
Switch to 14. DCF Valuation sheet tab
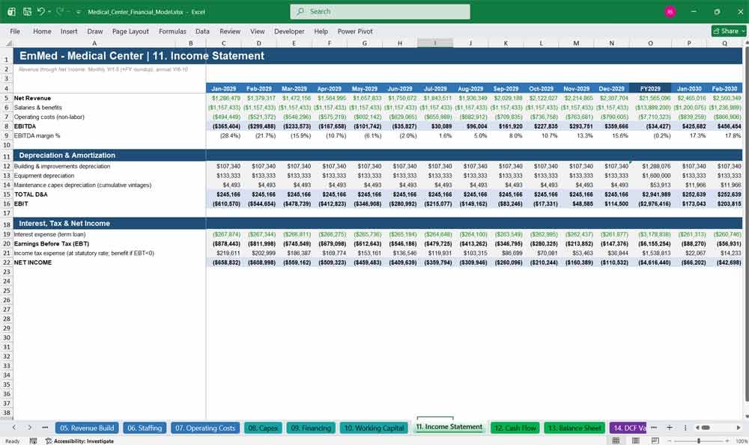tap(628, 428)
